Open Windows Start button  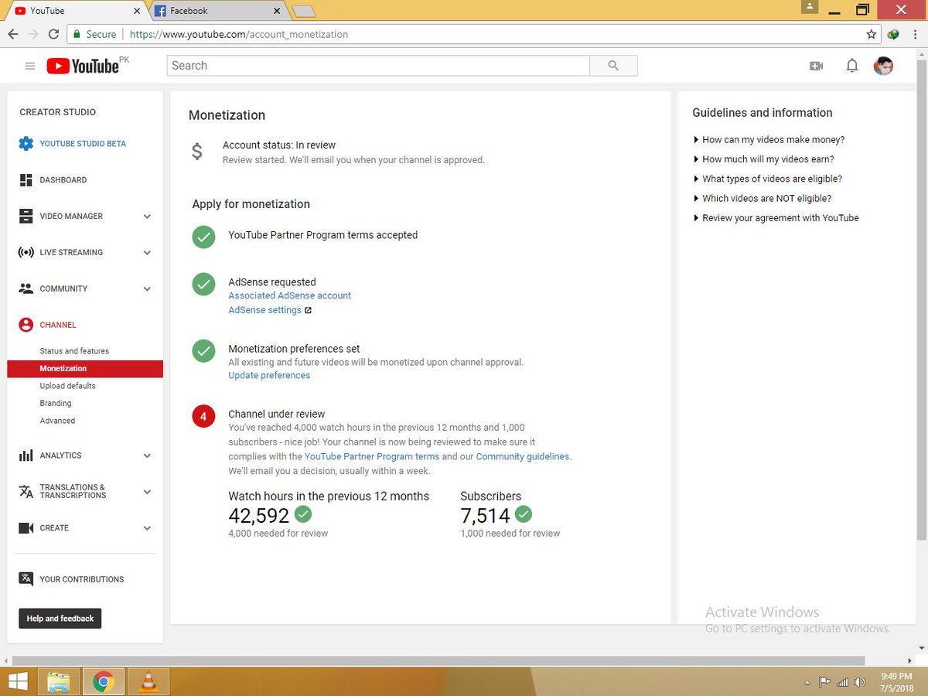pos(18,682)
